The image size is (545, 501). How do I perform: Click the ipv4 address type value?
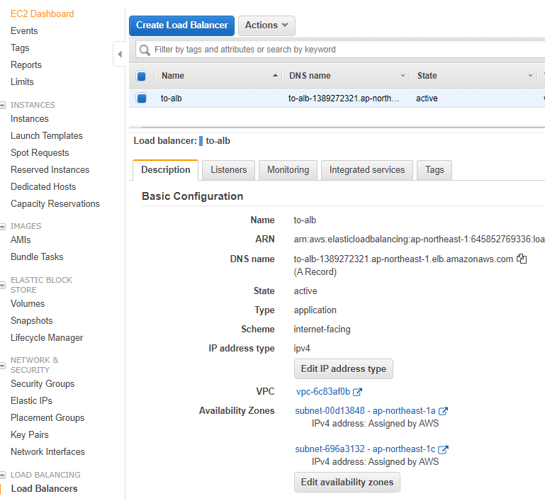pos(302,349)
